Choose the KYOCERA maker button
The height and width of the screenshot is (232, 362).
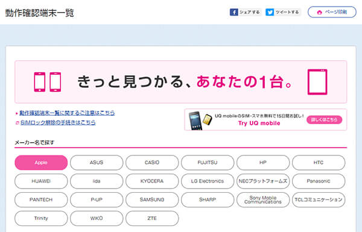click(x=152, y=181)
